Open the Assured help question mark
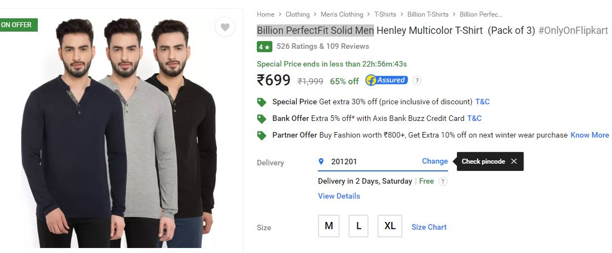The height and width of the screenshot is (253, 612). tap(417, 80)
